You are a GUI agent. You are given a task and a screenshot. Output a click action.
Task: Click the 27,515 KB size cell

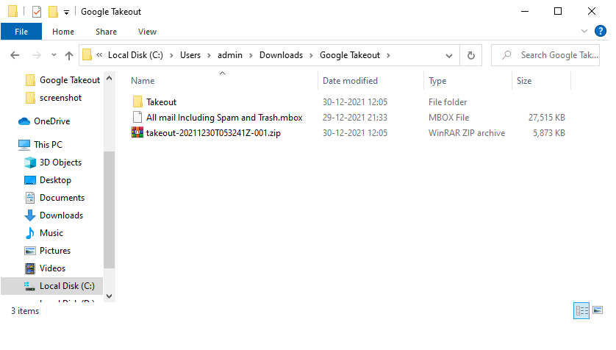(x=546, y=118)
